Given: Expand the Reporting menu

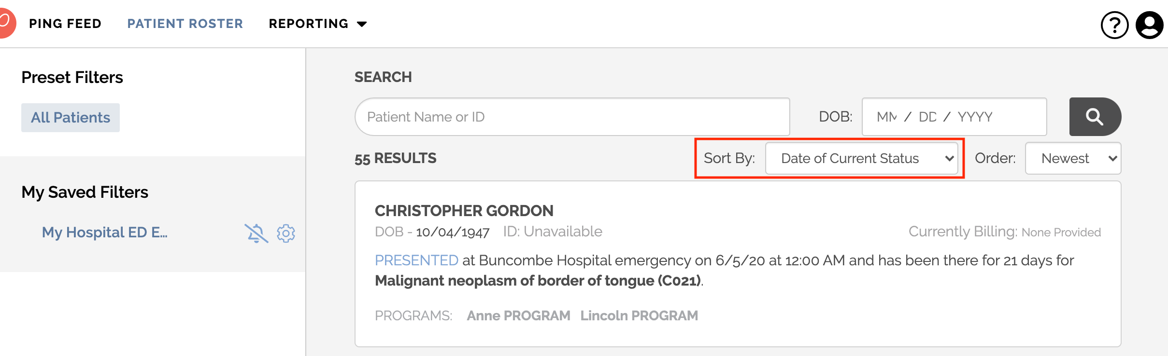Looking at the screenshot, I should (317, 23).
